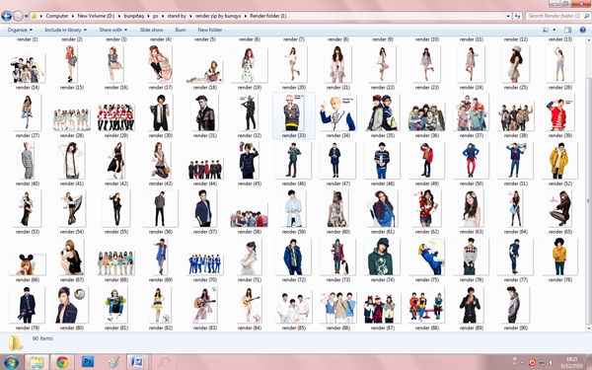Click the Refresh button next to address bar
Viewport: 592px width, 370px height.
[x=517, y=16]
